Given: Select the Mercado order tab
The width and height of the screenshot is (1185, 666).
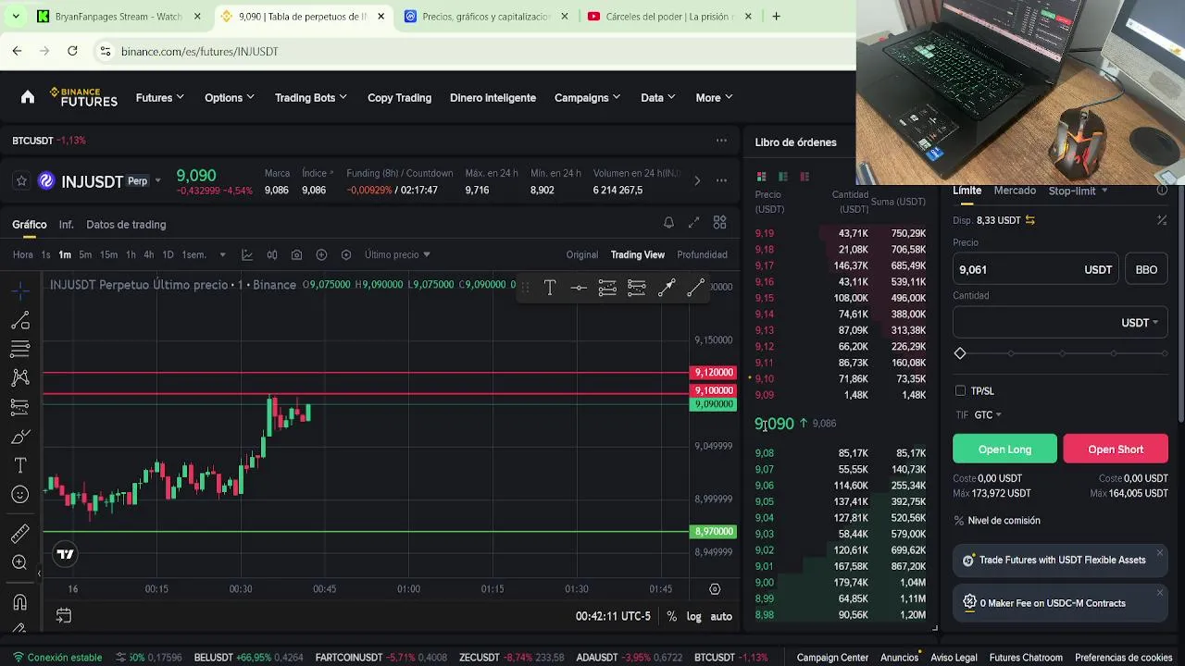Looking at the screenshot, I should click(1015, 191).
